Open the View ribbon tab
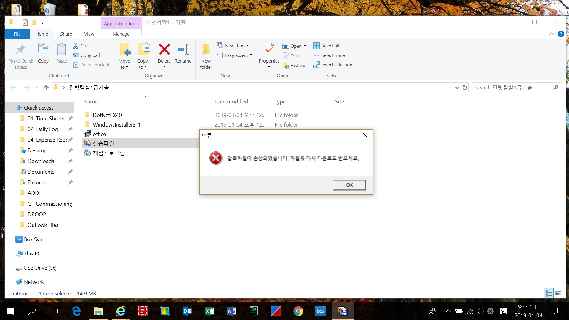 [x=89, y=34]
